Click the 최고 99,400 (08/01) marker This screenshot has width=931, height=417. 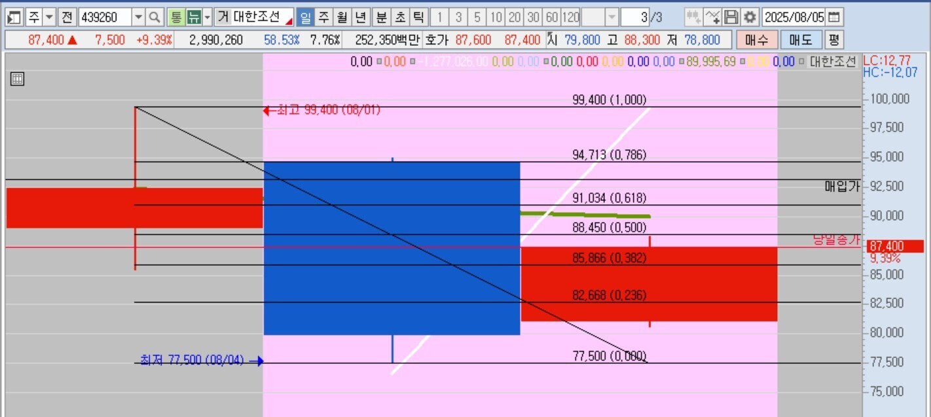[x=321, y=111]
